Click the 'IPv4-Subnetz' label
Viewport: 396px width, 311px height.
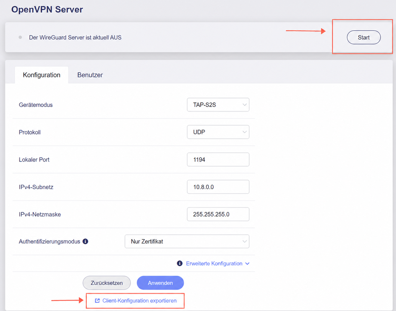36,187
